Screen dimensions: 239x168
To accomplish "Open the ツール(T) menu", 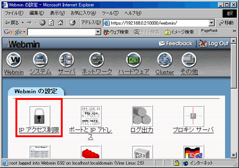I will click(110, 13).
